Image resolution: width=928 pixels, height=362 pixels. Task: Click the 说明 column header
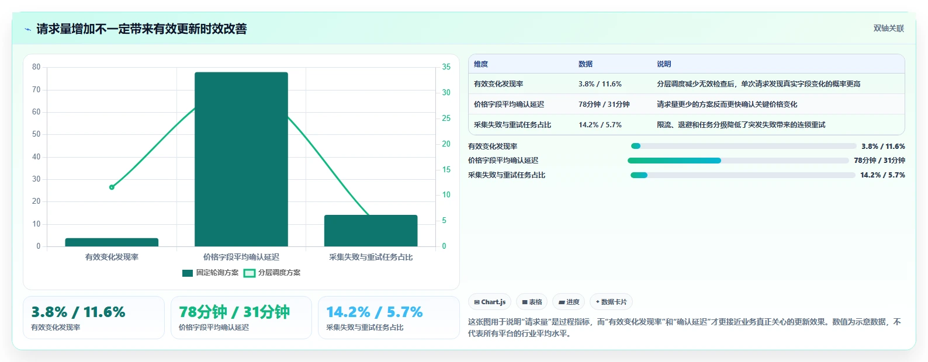[664, 64]
